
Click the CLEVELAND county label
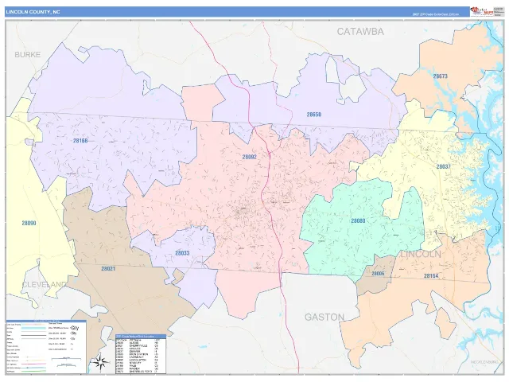click(x=44, y=285)
